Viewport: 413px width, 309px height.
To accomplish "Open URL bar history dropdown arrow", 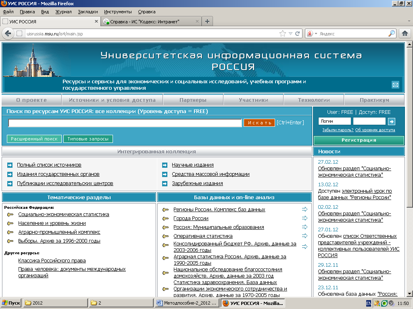I will (x=290, y=34).
